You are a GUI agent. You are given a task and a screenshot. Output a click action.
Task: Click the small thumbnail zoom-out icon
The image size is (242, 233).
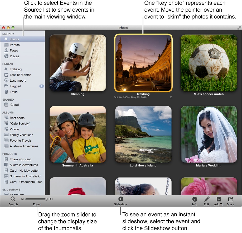[x=22, y=199]
